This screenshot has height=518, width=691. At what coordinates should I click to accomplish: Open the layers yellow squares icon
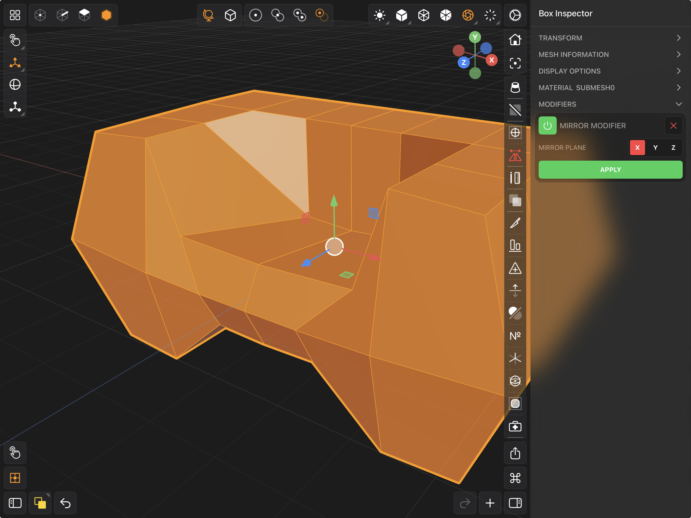click(40, 503)
